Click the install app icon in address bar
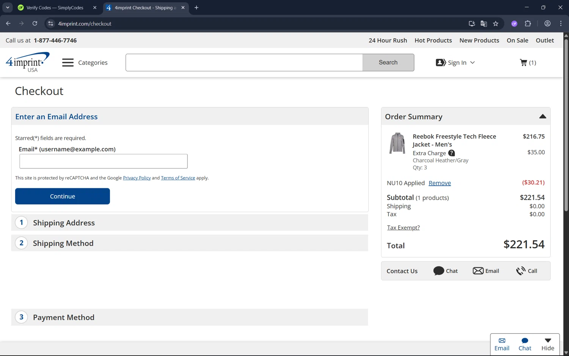Screen dimensions: 569x356 click(472, 24)
